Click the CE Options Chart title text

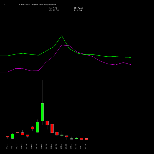coord(37,5)
